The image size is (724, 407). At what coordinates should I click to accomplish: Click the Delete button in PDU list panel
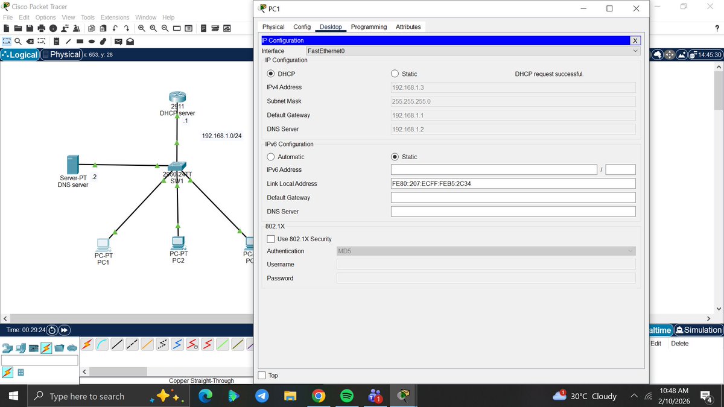pyautogui.click(x=679, y=343)
